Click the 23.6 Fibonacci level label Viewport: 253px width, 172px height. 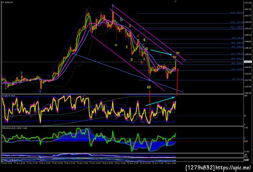(237, 69)
